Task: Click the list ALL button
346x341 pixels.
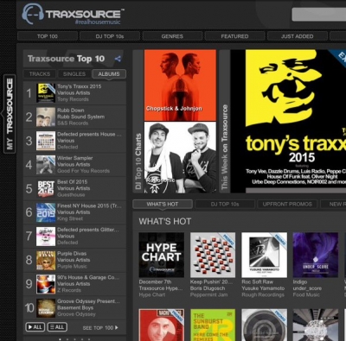Action: 57,327
